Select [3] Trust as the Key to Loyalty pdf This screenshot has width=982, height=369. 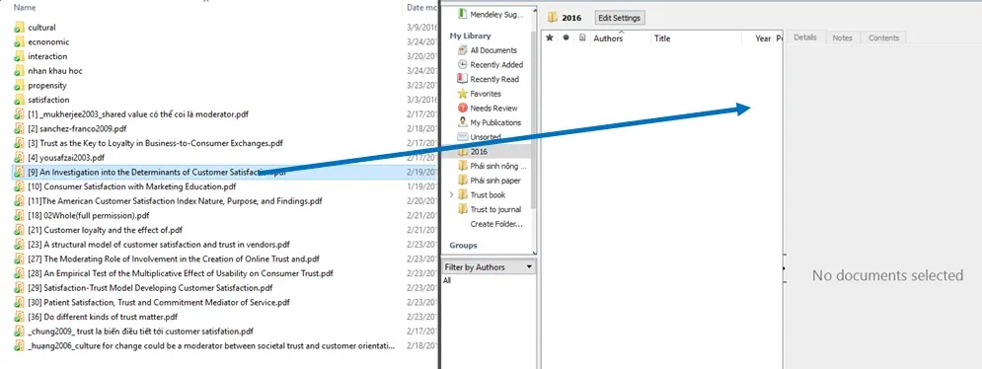click(155, 143)
